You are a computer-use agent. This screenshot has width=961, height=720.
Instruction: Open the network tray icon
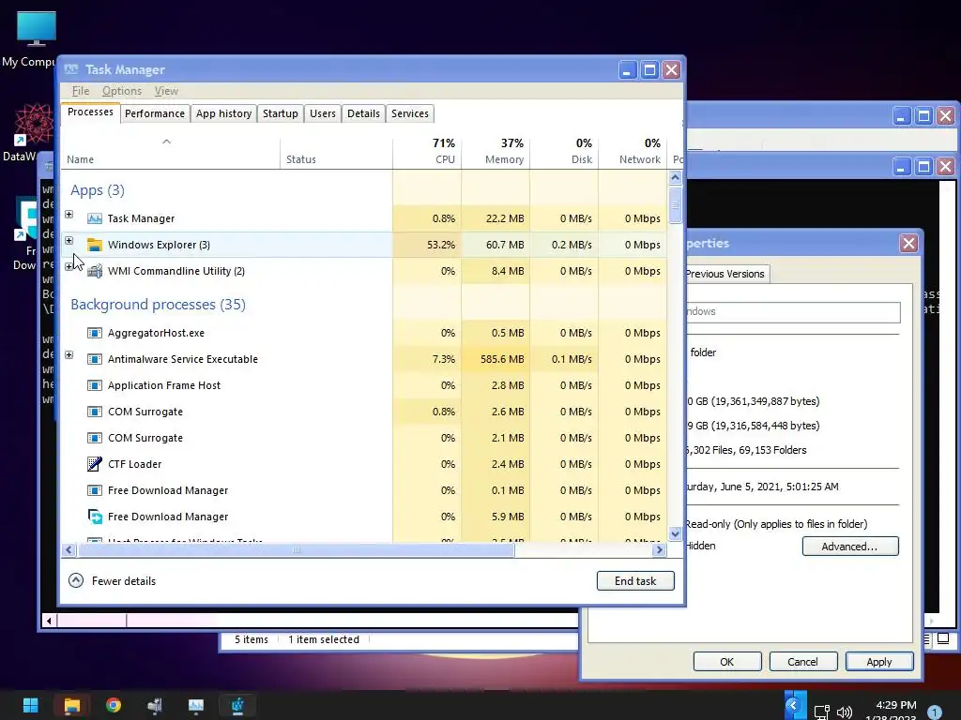pyautogui.click(x=821, y=712)
